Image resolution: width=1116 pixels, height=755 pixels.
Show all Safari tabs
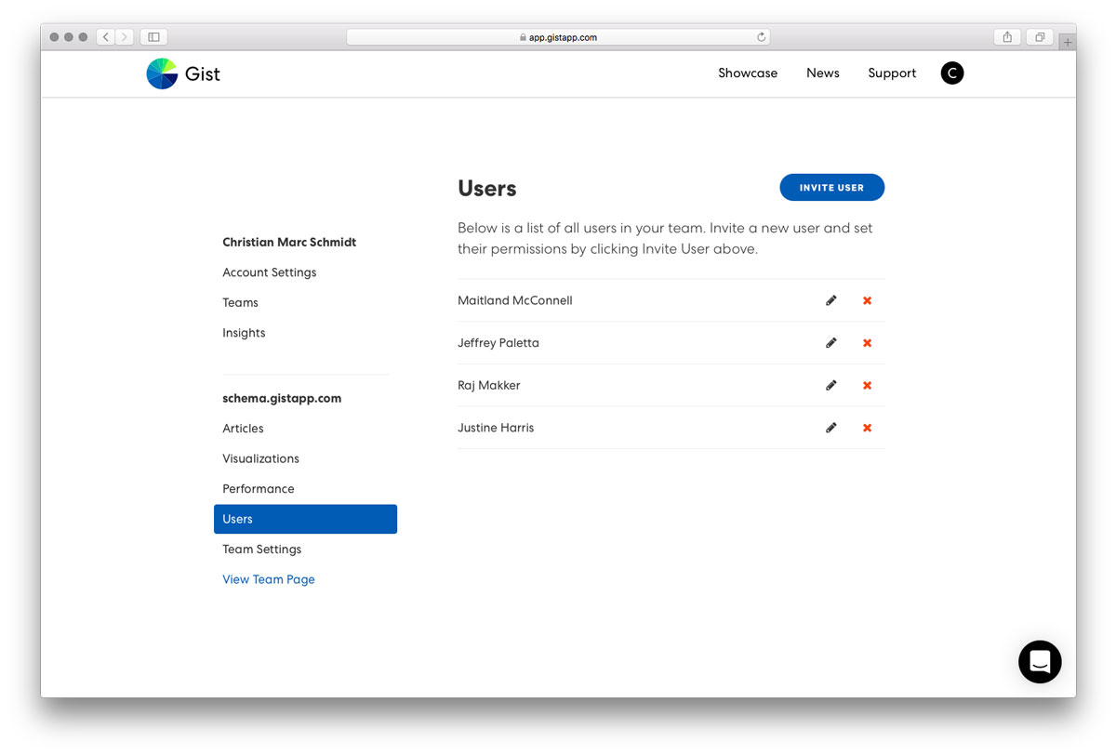click(x=1040, y=37)
